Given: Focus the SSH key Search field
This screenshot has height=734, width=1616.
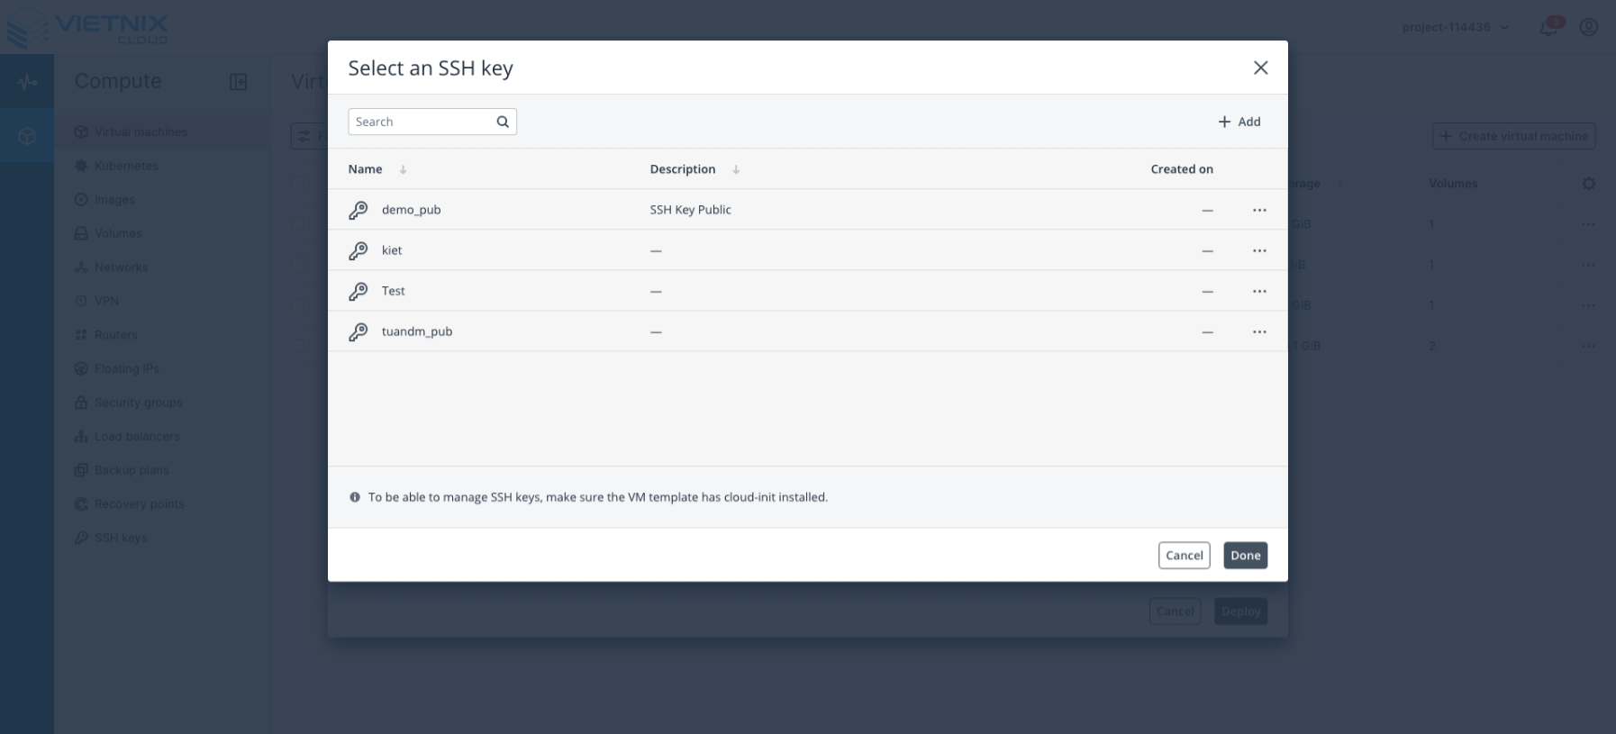Looking at the screenshot, I should click(432, 122).
